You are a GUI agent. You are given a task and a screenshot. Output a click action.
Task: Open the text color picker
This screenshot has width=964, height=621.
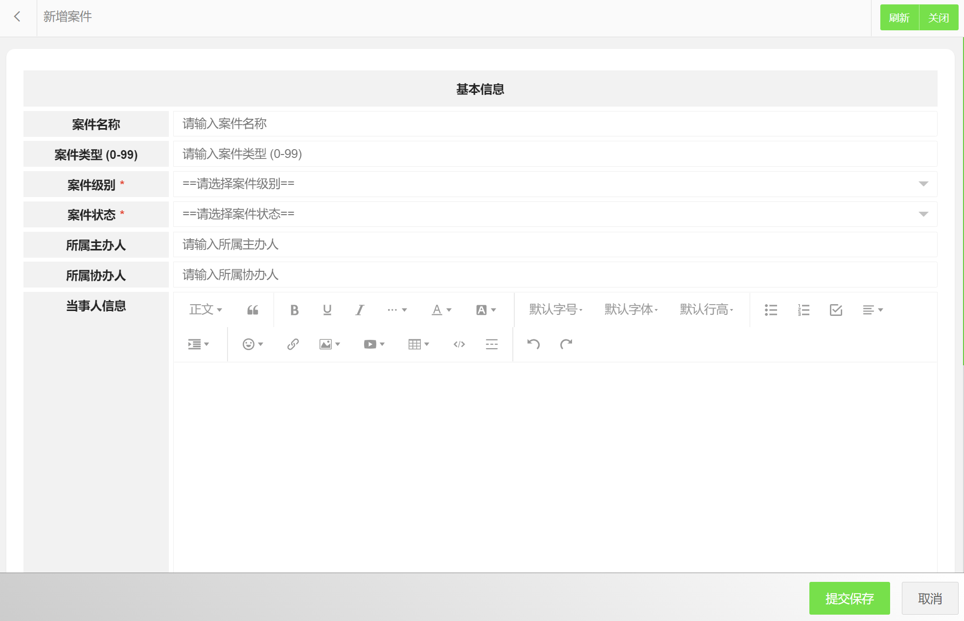(441, 310)
